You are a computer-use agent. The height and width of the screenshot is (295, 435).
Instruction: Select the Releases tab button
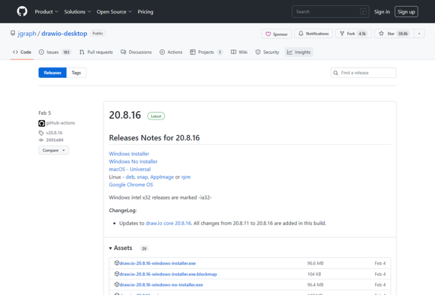52,73
